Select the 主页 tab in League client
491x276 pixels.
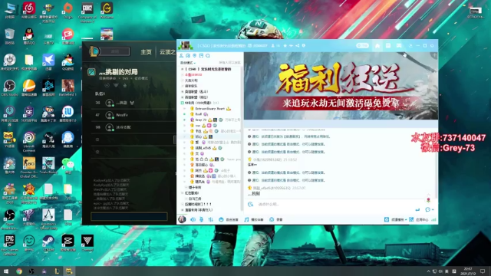coord(146,51)
